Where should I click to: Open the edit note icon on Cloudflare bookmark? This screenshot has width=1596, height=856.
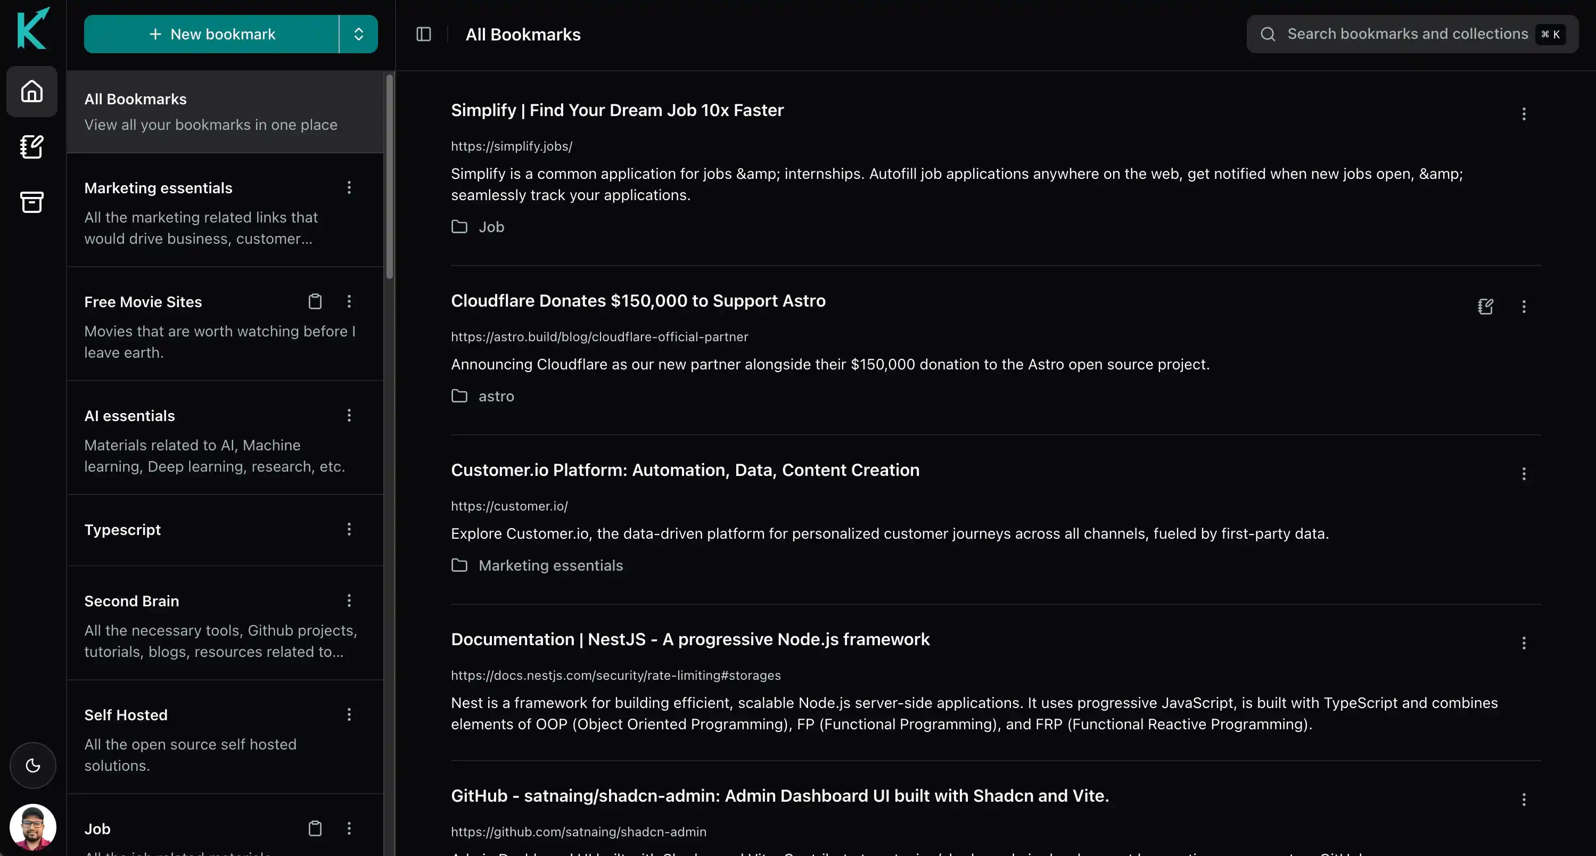tap(1486, 307)
